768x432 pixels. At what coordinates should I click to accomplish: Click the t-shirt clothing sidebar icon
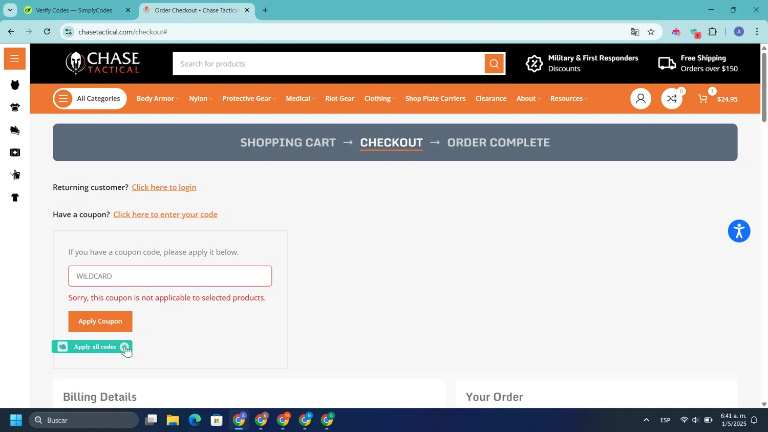15,198
